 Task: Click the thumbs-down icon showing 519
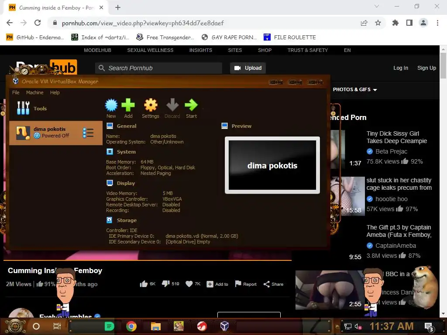pos(165,284)
